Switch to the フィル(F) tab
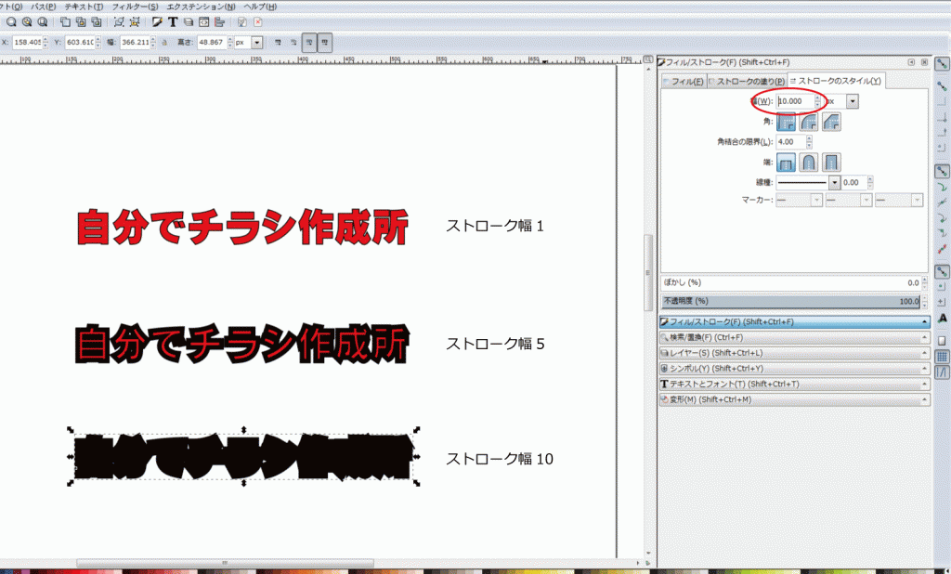Viewport: 951px width, 574px height. click(683, 82)
